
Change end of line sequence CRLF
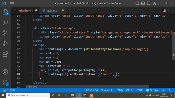(129, 90)
